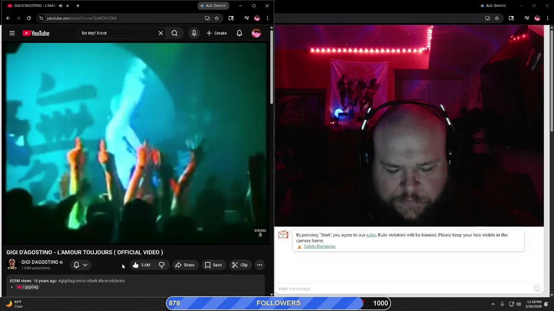Open YouTube account avatar menu
Viewport: 554px width, 311px height.
point(256,33)
